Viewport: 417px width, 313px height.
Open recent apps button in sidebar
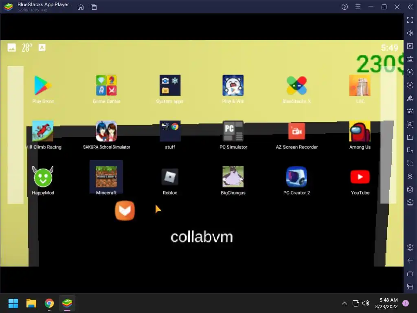410,287
